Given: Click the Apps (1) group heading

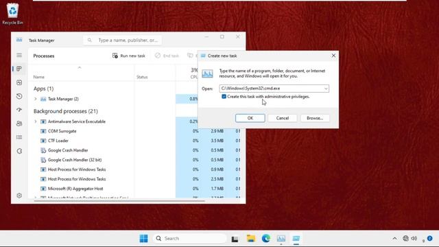Looking at the screenshot, I should click(x=43, y=89).
